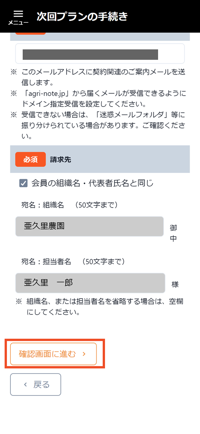Viewport: 200px width, 434px height.
Task: Click the right chevron in 確認画面に進む
Action: pyautogui.click(x=84, y=354)
